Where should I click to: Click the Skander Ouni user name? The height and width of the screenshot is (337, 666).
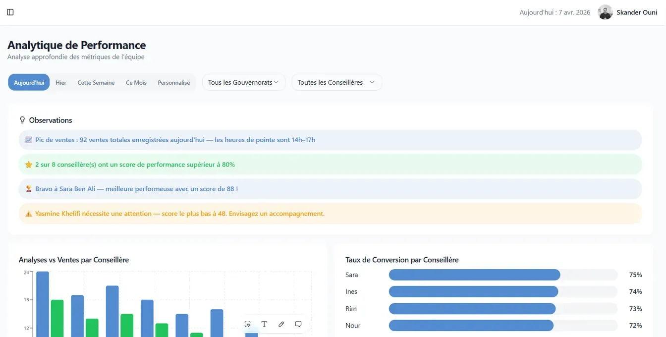(x=637, y=12)
